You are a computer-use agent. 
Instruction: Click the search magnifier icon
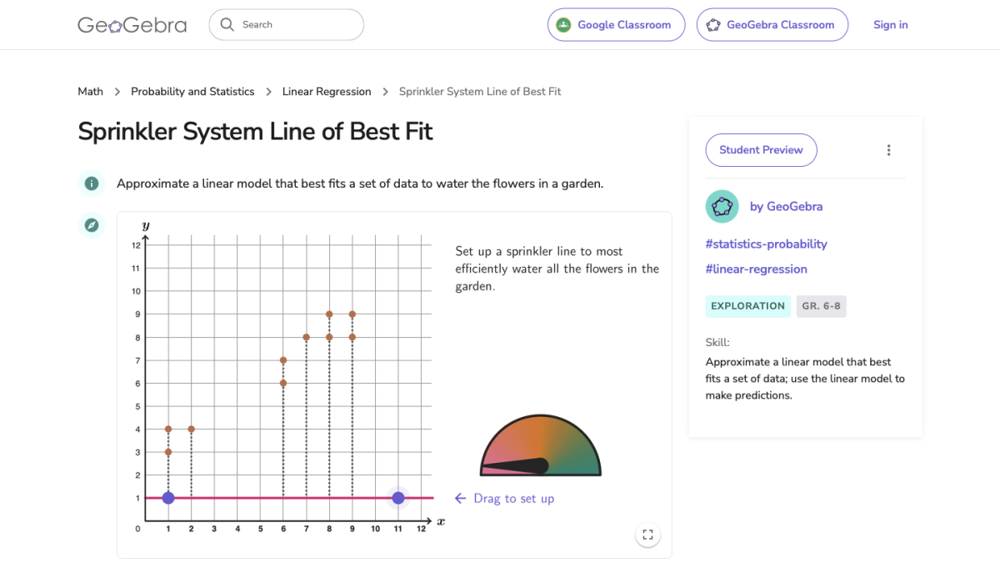click(227, 25)
